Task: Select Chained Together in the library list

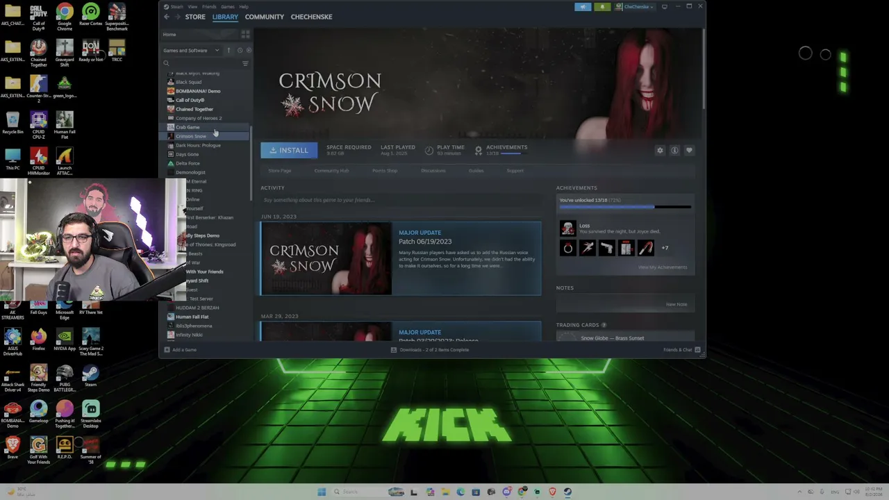Action: pos(194,109)
